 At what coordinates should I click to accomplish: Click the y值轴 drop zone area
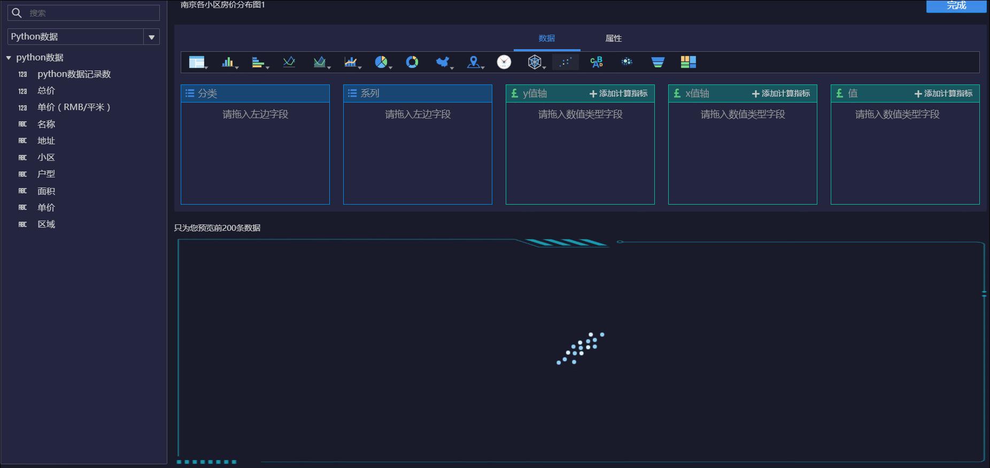(580, 153)
